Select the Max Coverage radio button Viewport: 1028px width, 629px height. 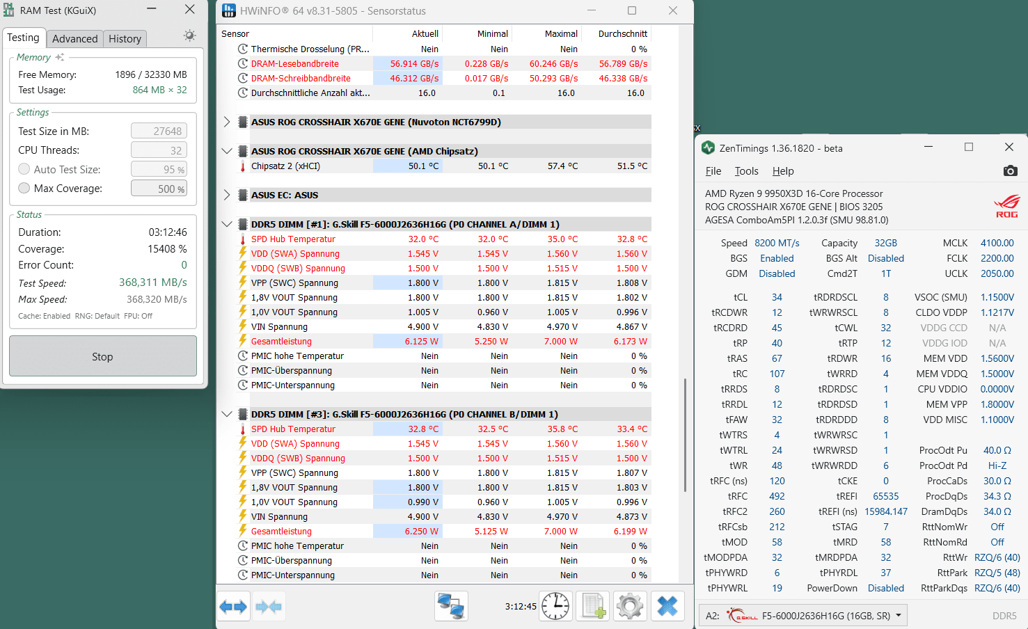pos(24,188)
